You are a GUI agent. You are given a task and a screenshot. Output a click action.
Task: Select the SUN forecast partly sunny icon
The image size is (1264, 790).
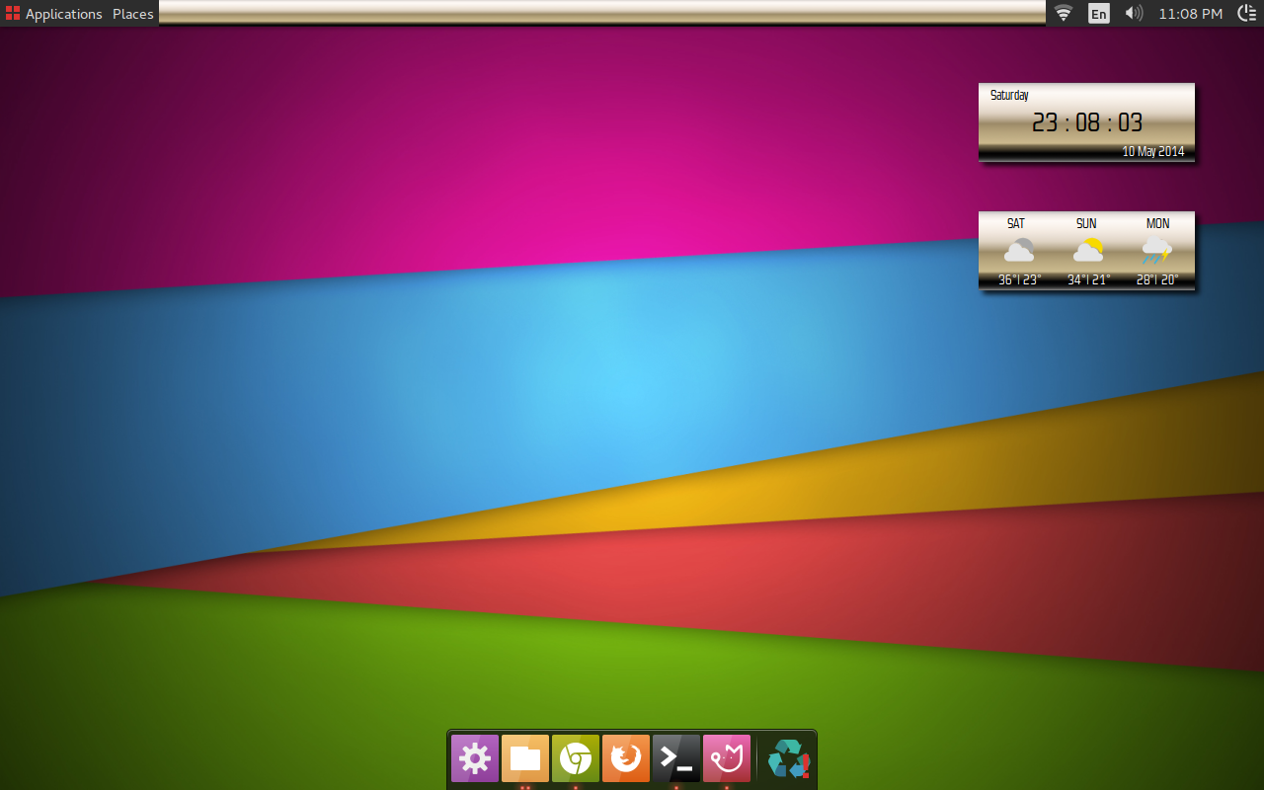click(1087, 251)
